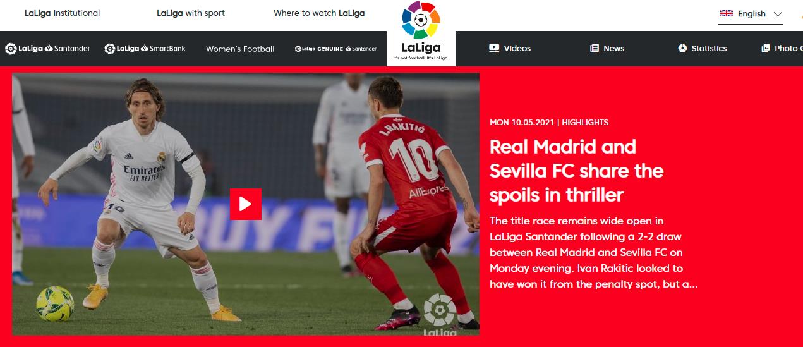Click the article summary text
Viewport: 803px width, 347px height.
[593, 253]
